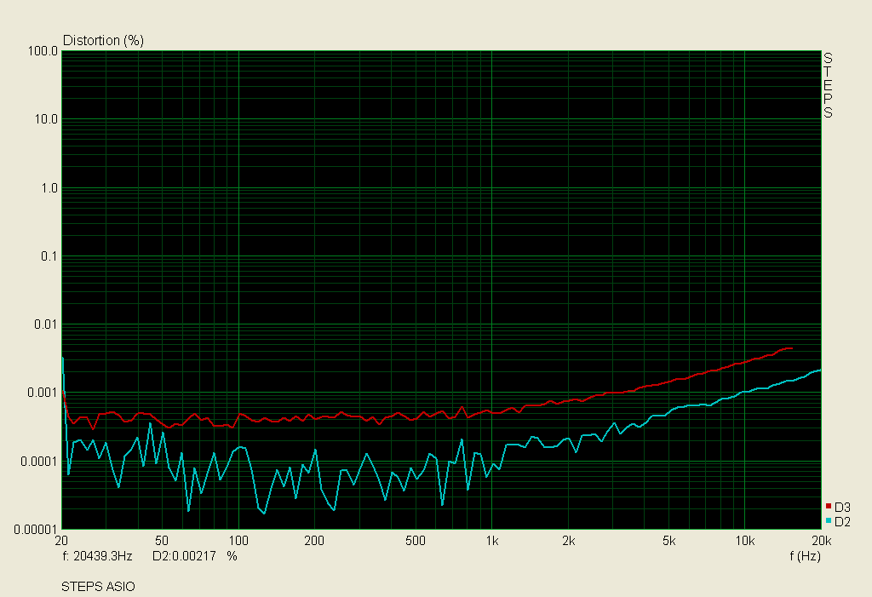
Task: Click the red D3 legend color marker
Action: (828, 506)
